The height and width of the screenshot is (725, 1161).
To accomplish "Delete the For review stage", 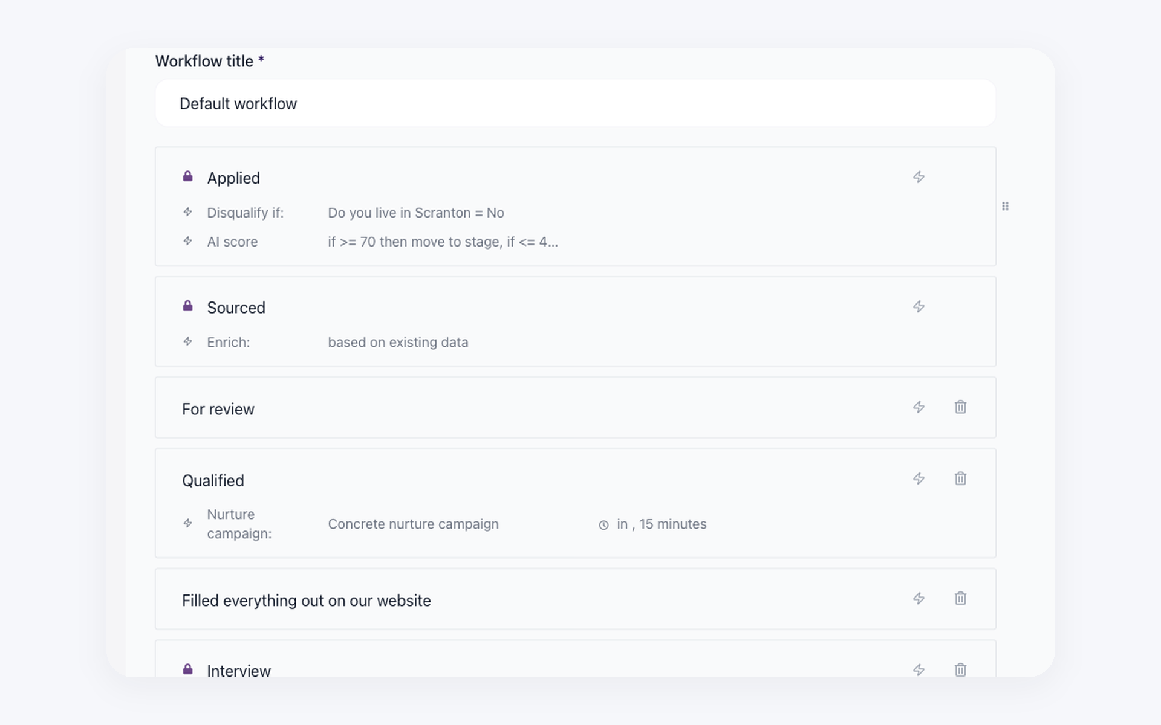I will tap(960, 407).
